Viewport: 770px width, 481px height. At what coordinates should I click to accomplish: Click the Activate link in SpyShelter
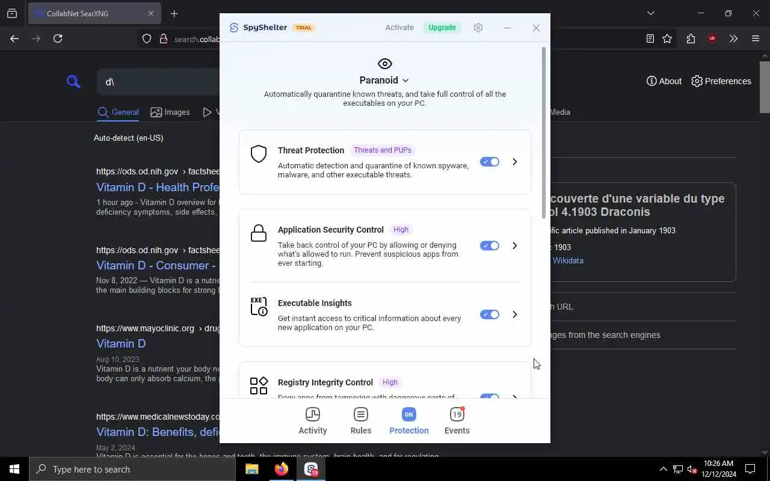399,28
